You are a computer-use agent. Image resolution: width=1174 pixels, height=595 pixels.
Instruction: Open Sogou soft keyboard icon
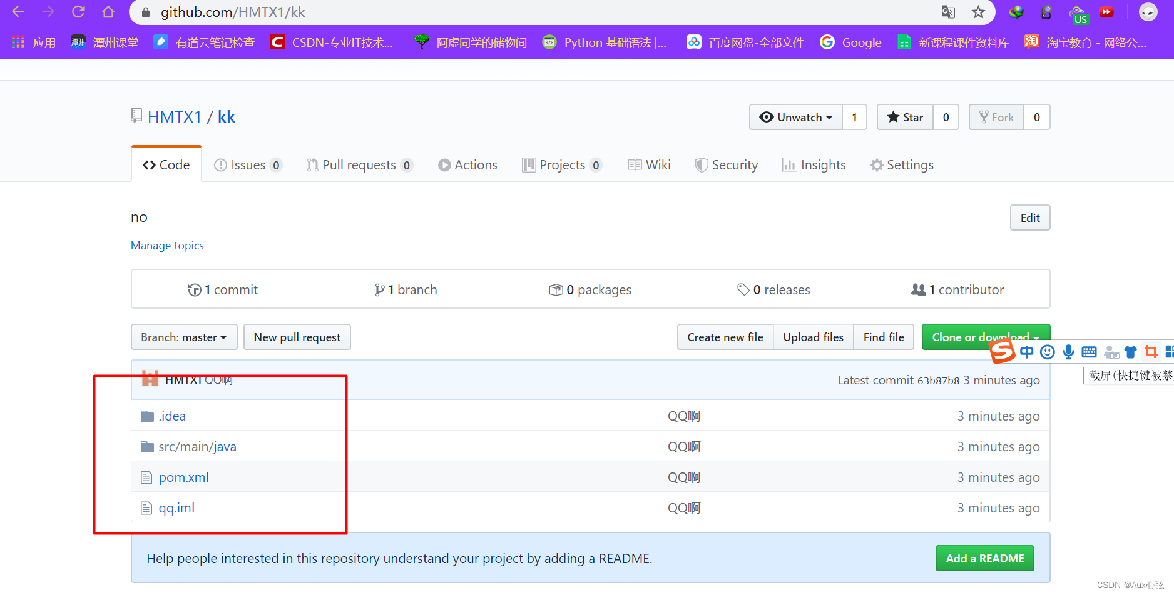click(1089, 352)
